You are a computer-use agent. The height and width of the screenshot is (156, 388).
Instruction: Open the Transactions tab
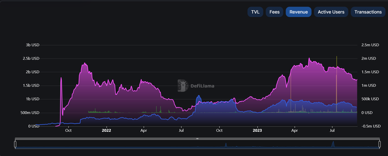coord(368,12)
